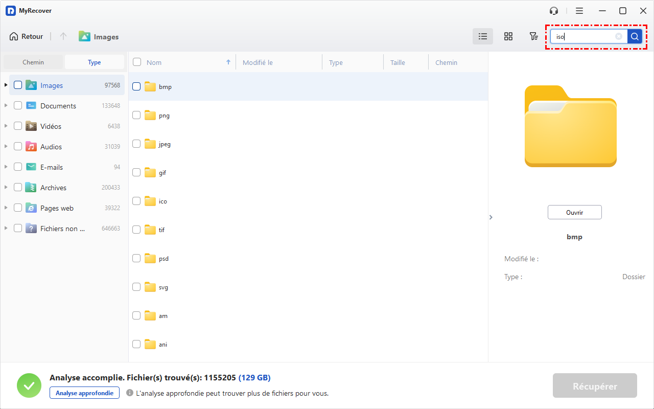Click the search magnifier button
The image size is (654, 409).
(635, 36)
